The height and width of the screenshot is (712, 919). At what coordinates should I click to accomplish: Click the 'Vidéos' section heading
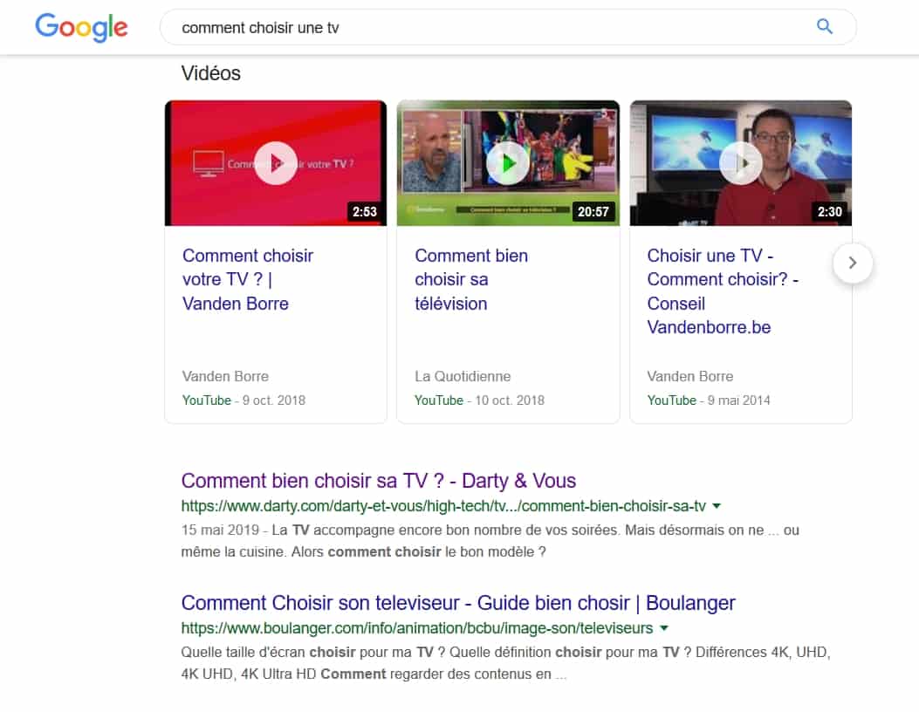click(211, 73)
